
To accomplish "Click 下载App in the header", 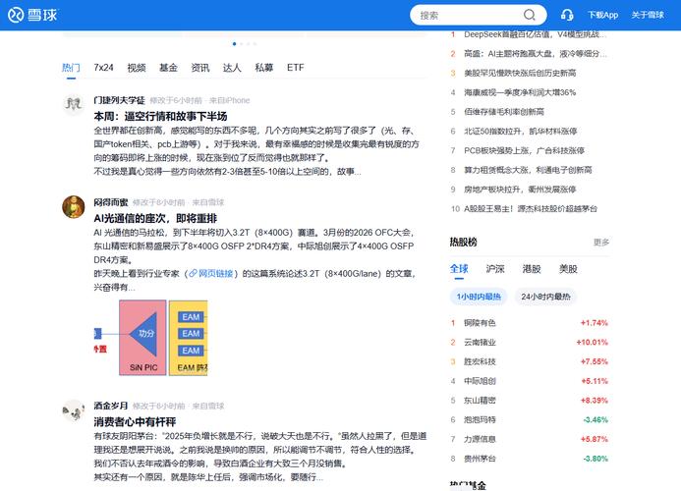I will [x=602, y=15].
